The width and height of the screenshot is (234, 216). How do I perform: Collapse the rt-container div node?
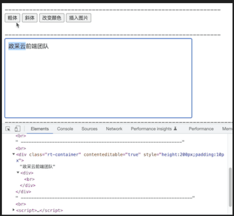[14, 154]
